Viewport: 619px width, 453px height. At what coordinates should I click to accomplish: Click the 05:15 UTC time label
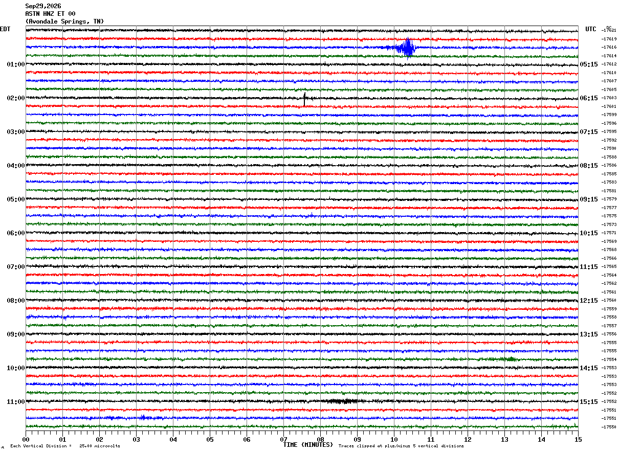pyautogui.click(x=589, y=64)
